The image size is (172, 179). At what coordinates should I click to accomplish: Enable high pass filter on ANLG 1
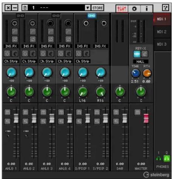click(15, 31)
